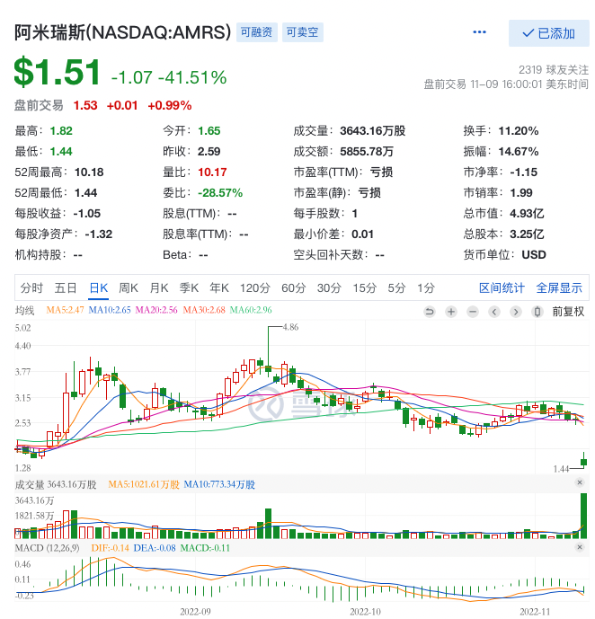This screenshot has height=619, width=595.
Task: Click the 可卖空 tag
Action: click(302, 32)
